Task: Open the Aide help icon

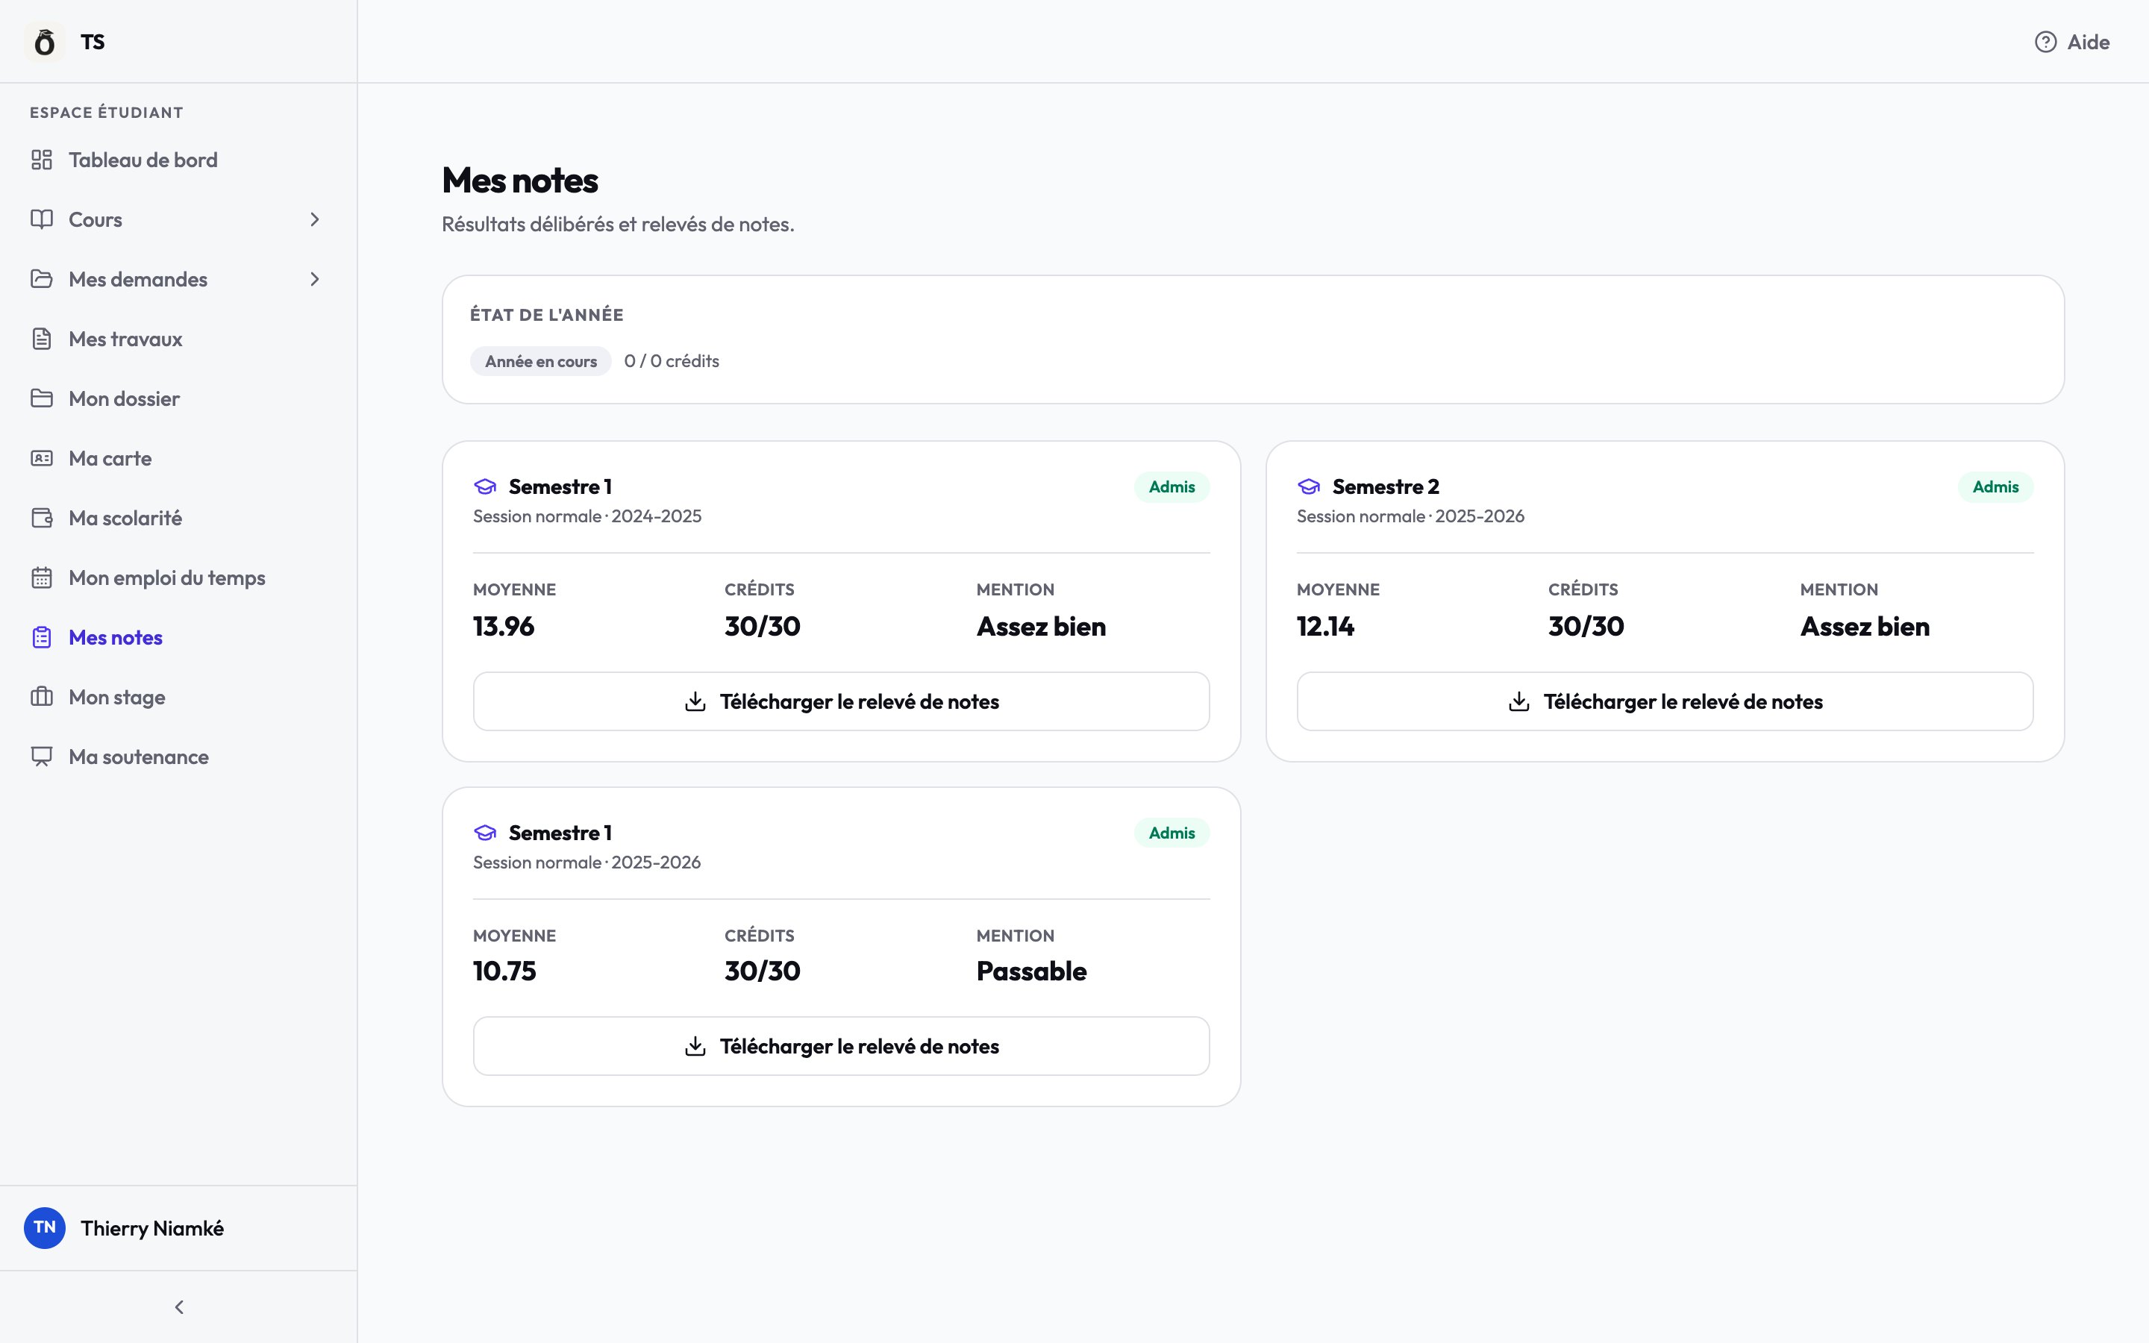Action: [x=2045, y=42]
